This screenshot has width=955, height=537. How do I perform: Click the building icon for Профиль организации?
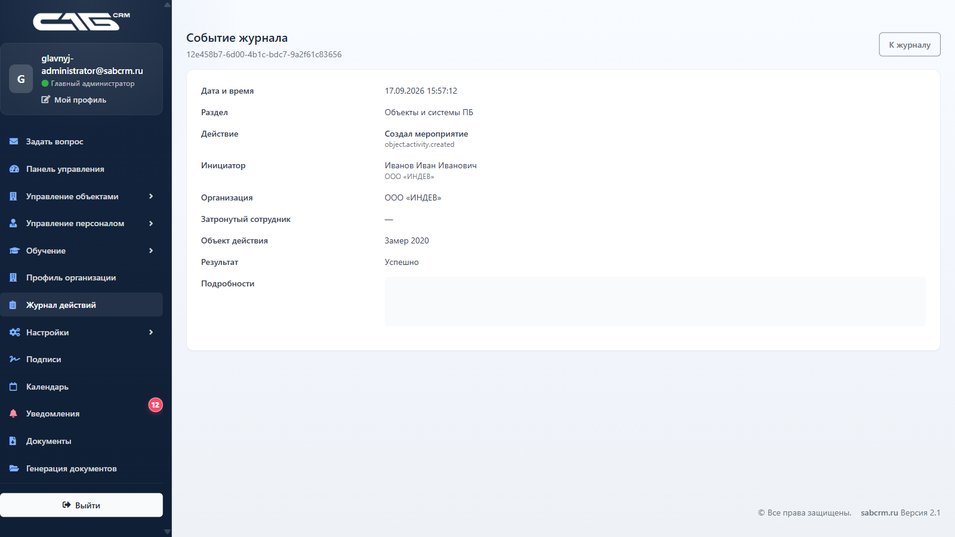13,277
